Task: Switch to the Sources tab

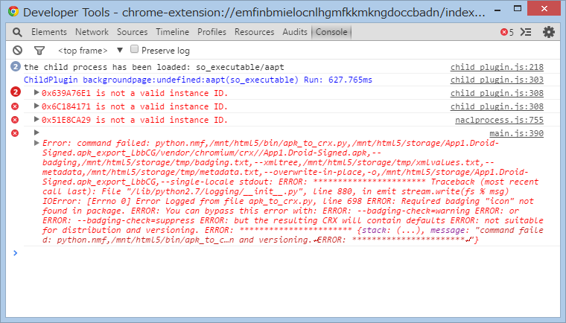Action: click(x=132, y=32)
